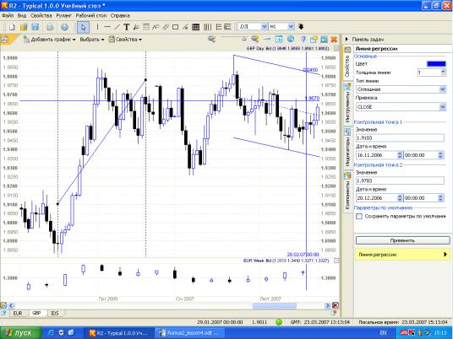Open the Рабочий стол menu
The width and height of the screenshot is (453, 339).
pyautogui.click(x=91, y=15)
